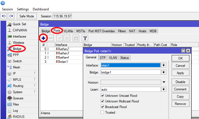The image size is (199, 119).
Task: Click the Cancel button
Action: [x=180, y=66]
